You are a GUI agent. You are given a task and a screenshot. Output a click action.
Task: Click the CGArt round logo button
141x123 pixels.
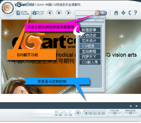(x=8, y=8)
